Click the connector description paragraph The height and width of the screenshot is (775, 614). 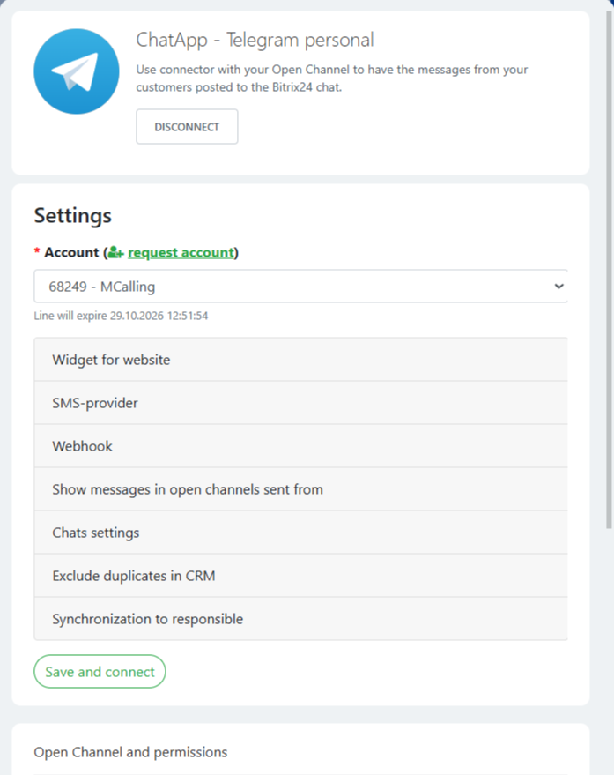[x=331, y=78]
